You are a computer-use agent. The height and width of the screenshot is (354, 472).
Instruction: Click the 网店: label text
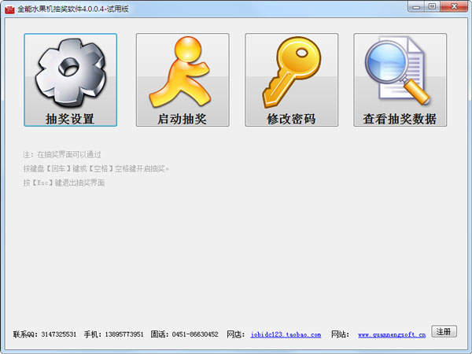tap(235, 334)
